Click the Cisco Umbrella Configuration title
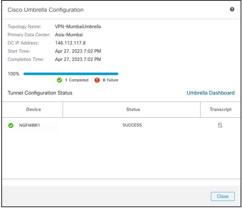This screenshot has height=218, width=242. [46, 10]
